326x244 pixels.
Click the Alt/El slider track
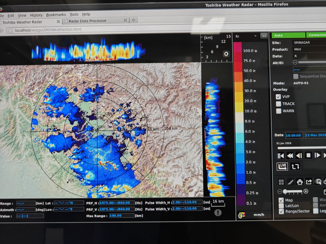coord(312,62)
